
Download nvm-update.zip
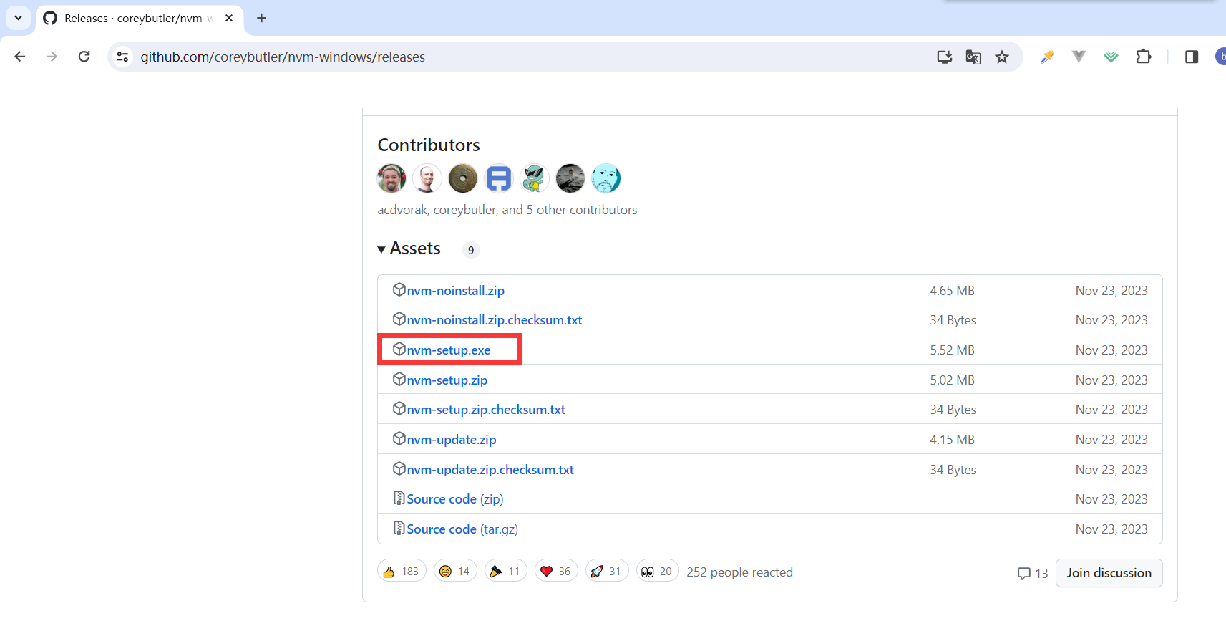(452, 440)
